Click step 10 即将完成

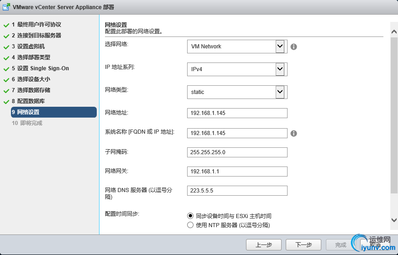click(x=27, y=123)
